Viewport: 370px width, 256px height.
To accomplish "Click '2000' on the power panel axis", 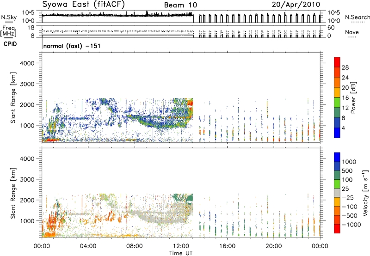I will (27, 104).
